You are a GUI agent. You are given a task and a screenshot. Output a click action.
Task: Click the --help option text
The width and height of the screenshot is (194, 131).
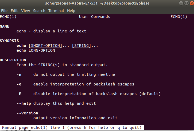point(24,103)
